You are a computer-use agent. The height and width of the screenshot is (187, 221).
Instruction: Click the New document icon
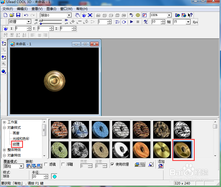pyautogui.click(x=5, y=15)
